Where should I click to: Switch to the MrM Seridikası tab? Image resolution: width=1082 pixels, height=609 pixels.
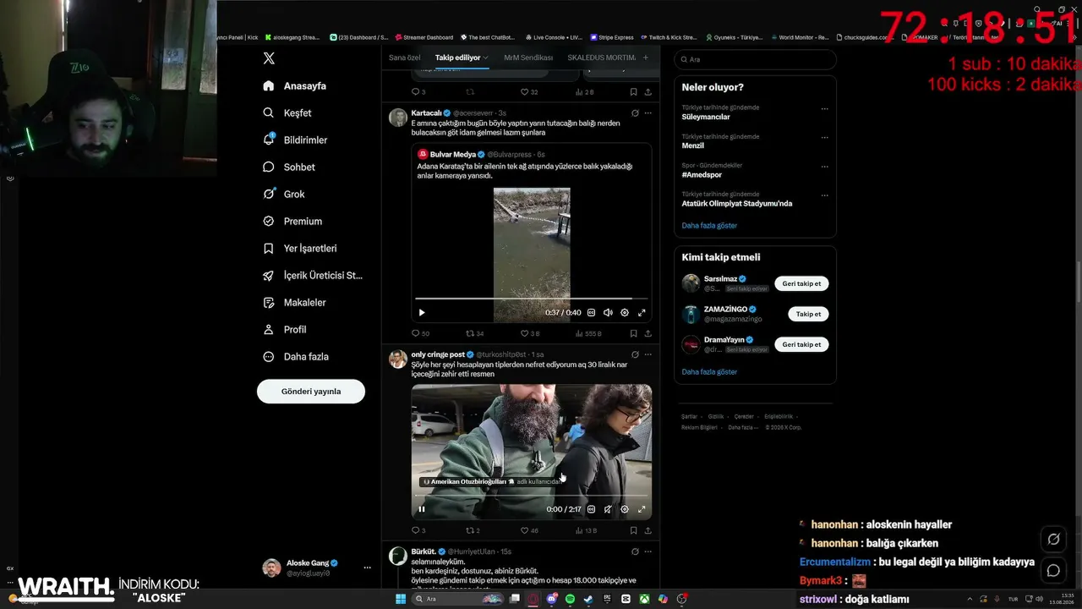(528, 58)
